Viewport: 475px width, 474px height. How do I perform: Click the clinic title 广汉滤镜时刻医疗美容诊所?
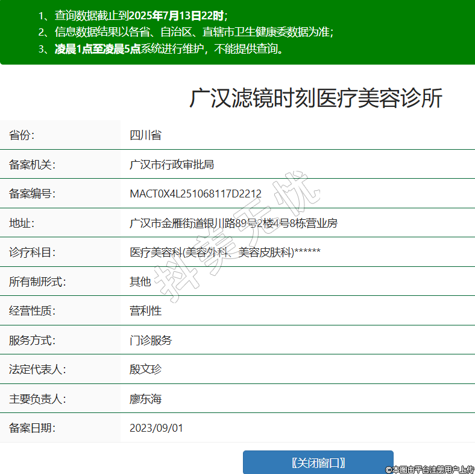click(316, 98)
